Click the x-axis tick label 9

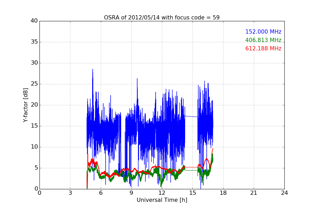(131, 193)
